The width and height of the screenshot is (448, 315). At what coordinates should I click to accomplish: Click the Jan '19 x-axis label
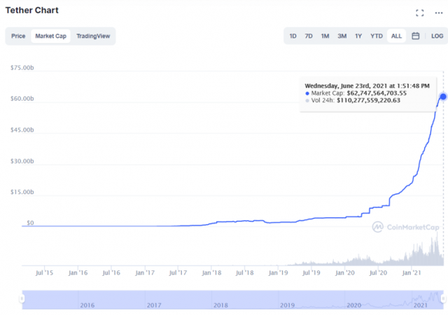[x=278, y=273]
